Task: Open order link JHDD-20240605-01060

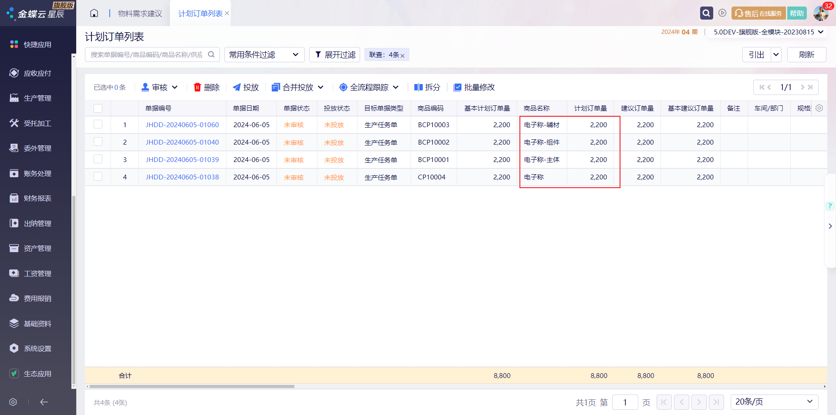Action: tap(182, 125)
